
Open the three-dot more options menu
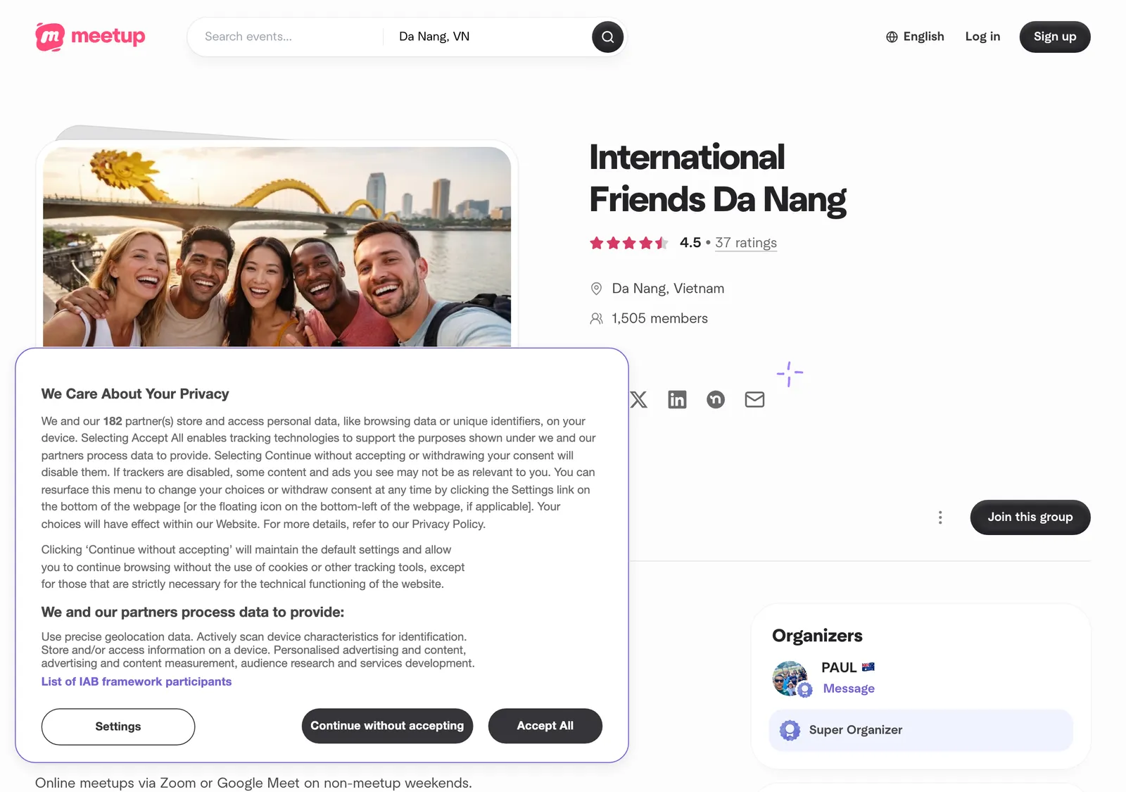point(940,517)
